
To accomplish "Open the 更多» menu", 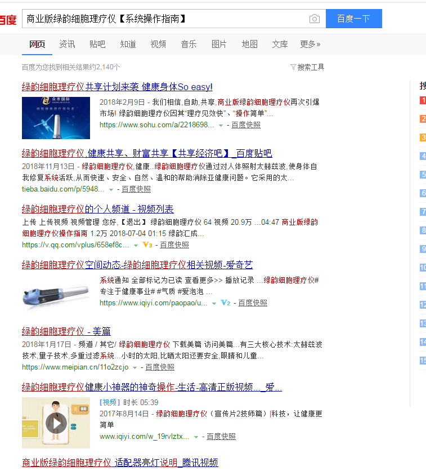I will pos(310,44).
